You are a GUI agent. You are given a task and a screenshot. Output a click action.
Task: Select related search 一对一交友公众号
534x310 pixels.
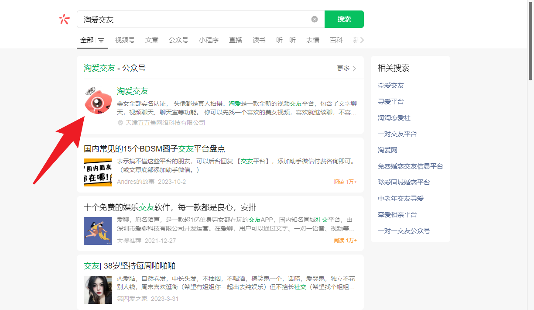click(404, 231)
